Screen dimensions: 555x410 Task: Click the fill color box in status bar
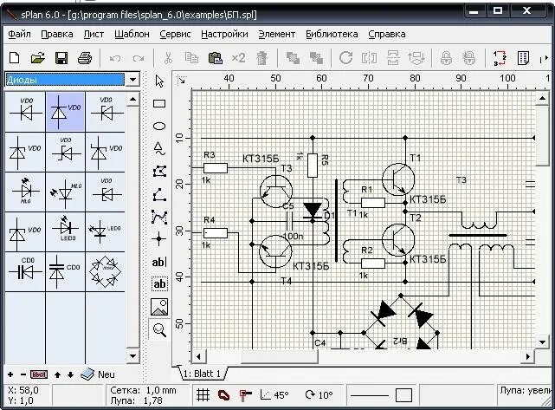click(x=403, y=395)
